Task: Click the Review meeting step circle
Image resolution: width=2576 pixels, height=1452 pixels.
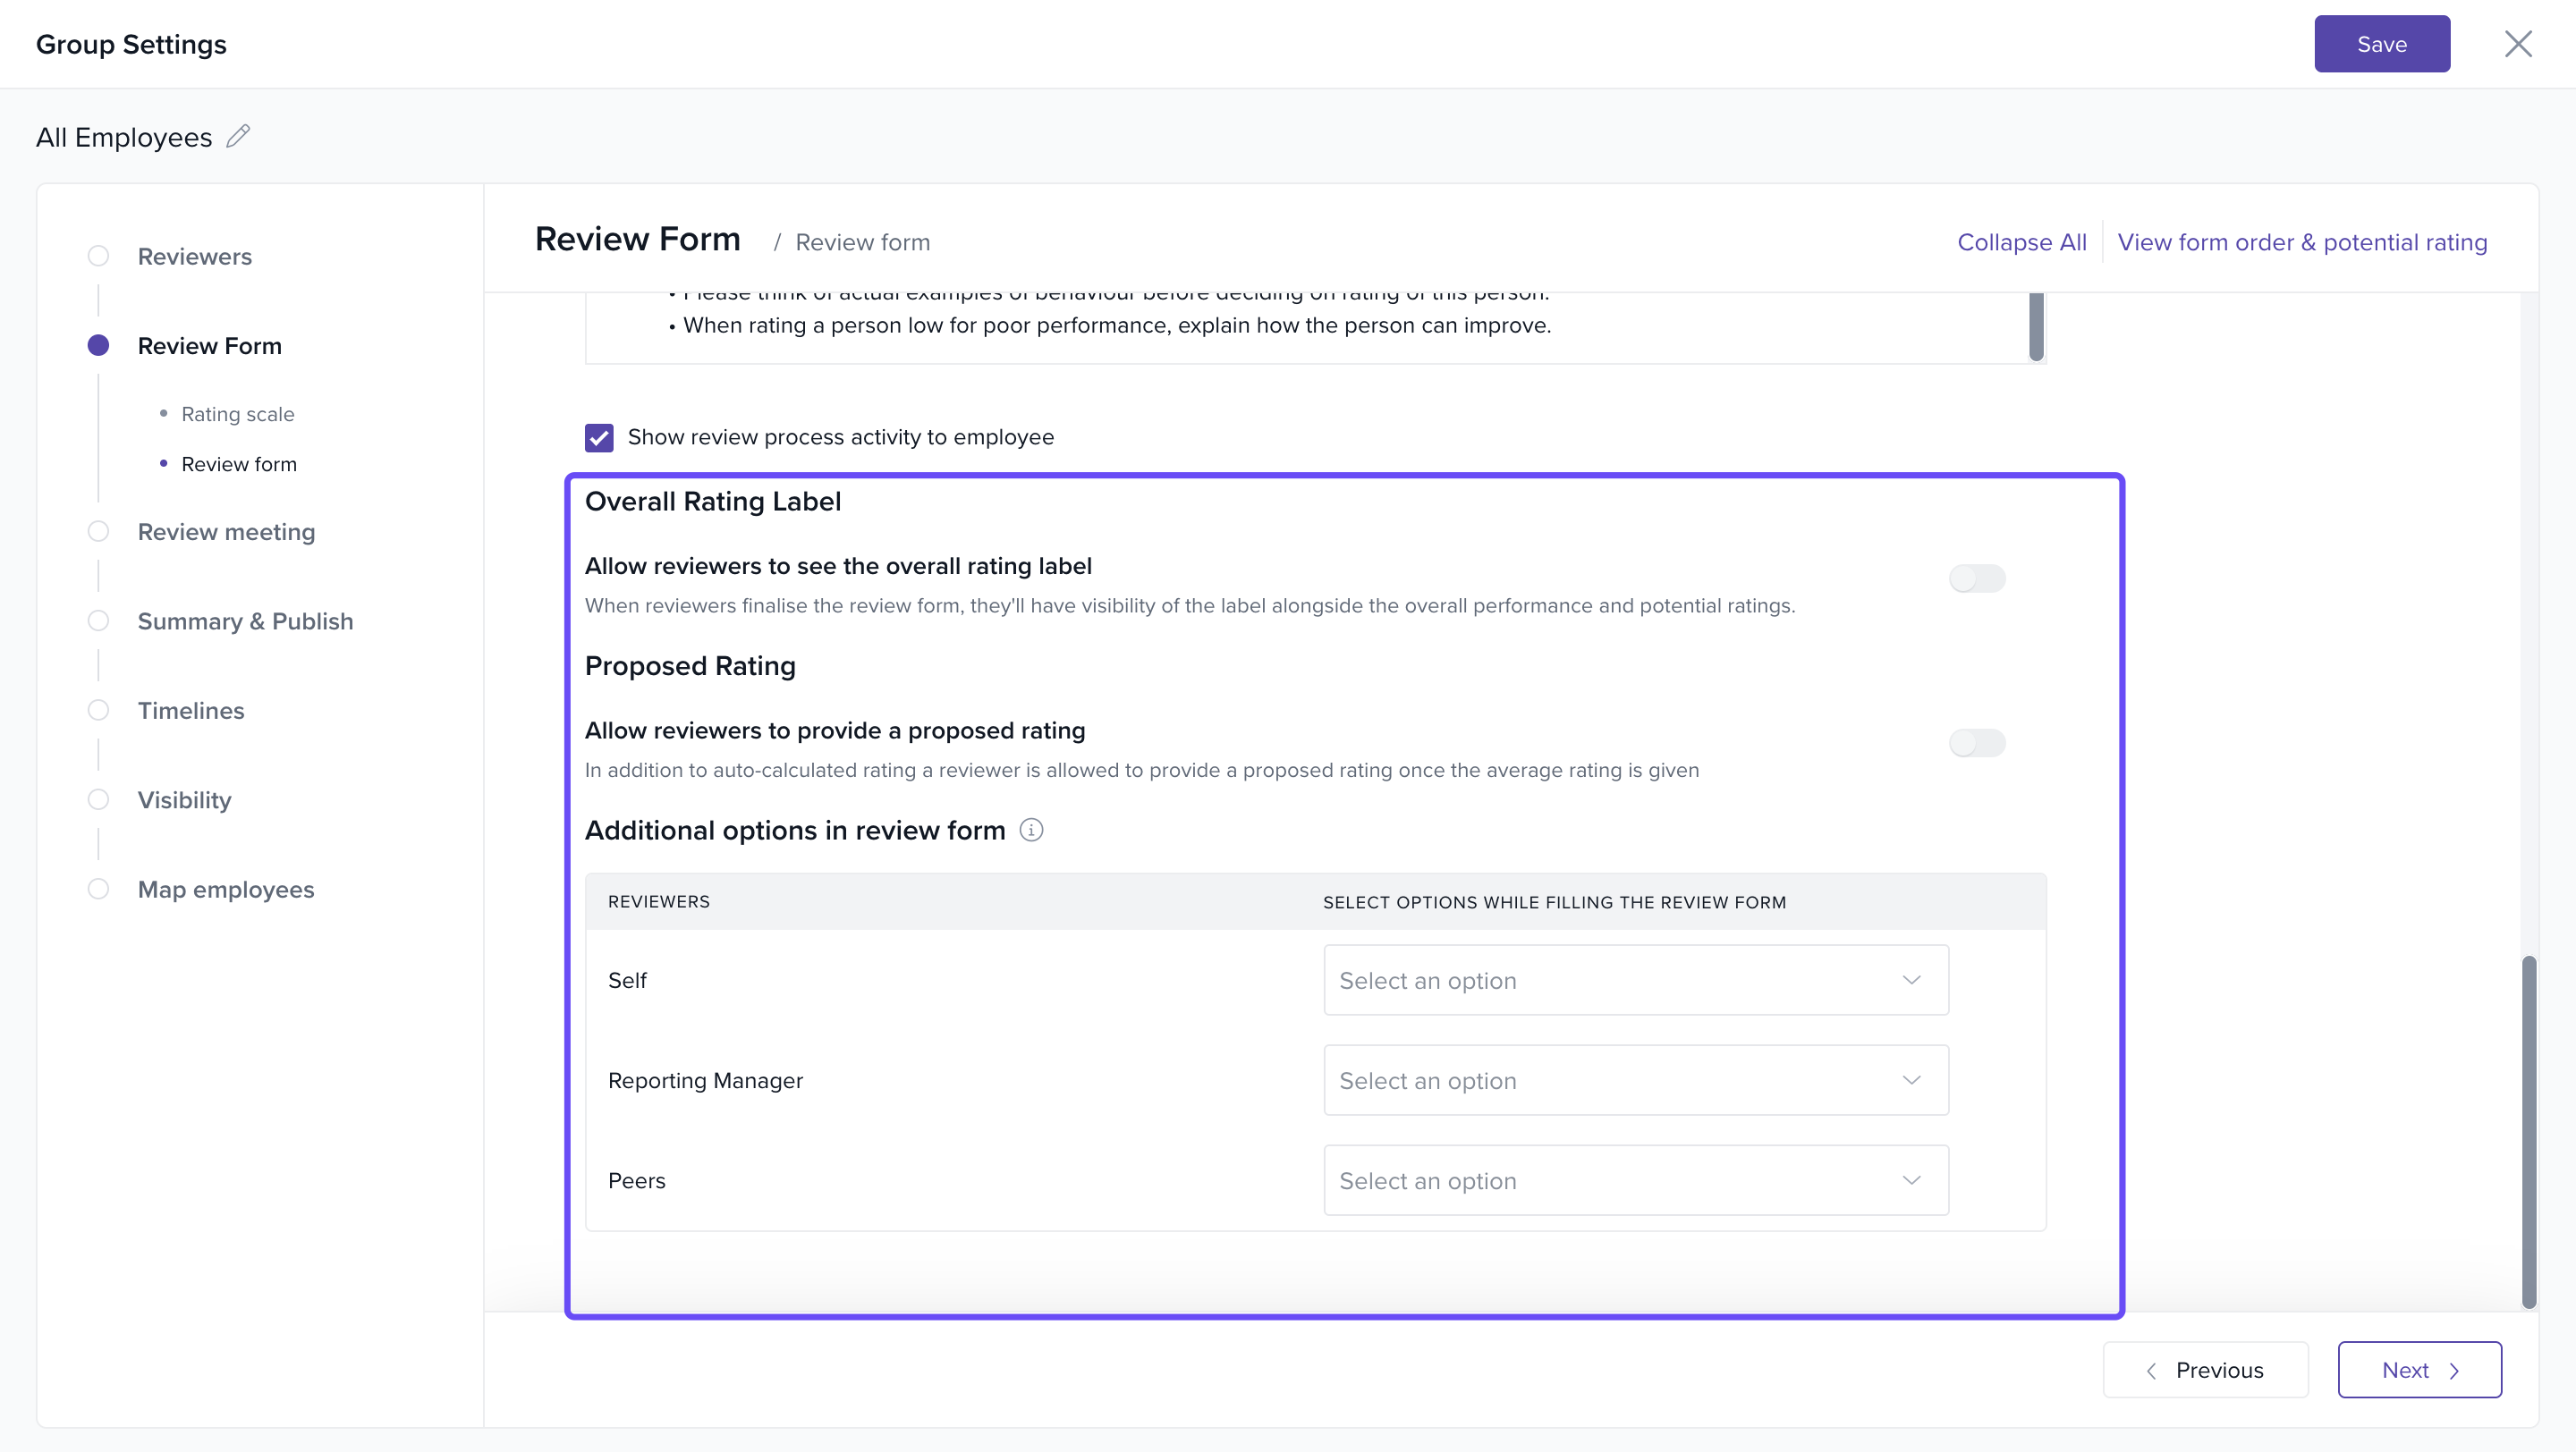Action: click(98, 532)
